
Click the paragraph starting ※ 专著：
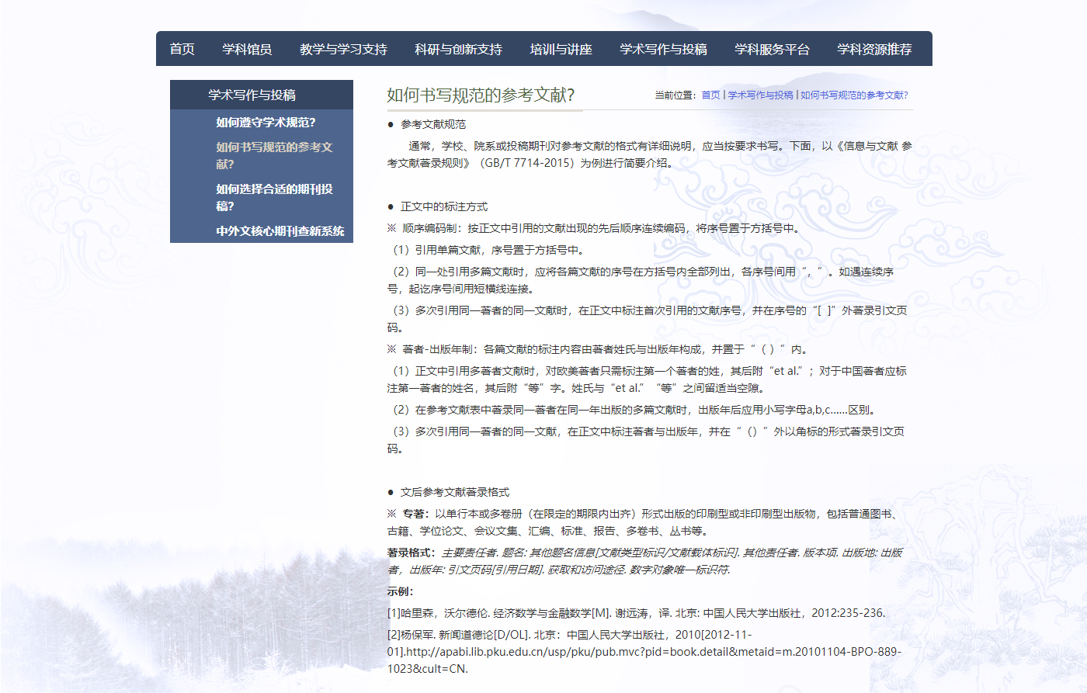coord(644,522)
